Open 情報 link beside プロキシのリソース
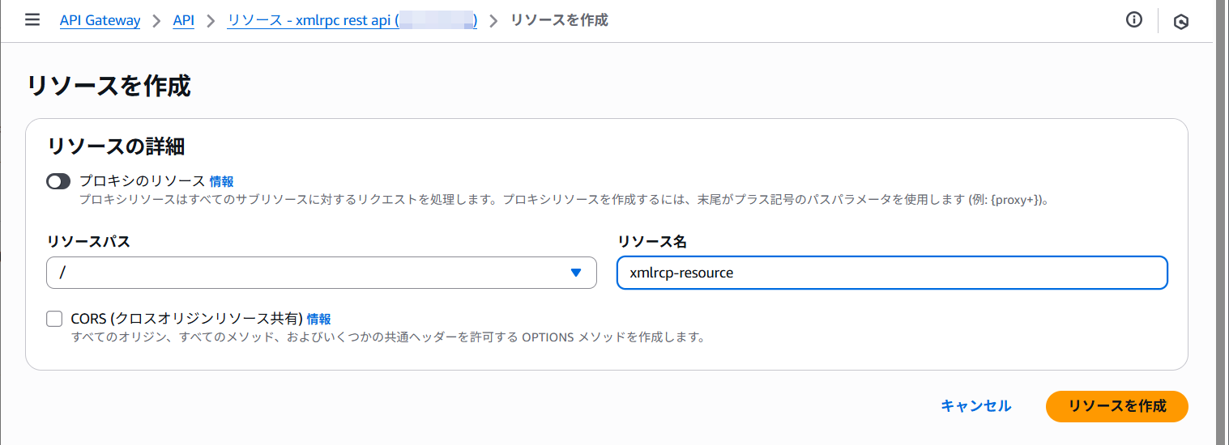 tap(222, 181)
